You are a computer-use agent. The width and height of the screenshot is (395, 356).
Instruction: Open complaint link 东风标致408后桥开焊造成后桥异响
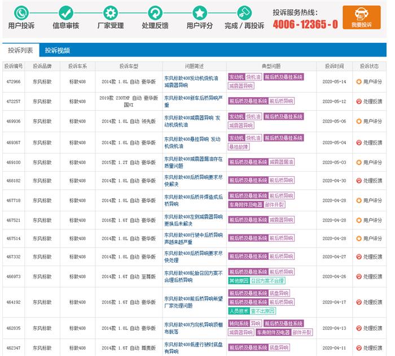194,201
